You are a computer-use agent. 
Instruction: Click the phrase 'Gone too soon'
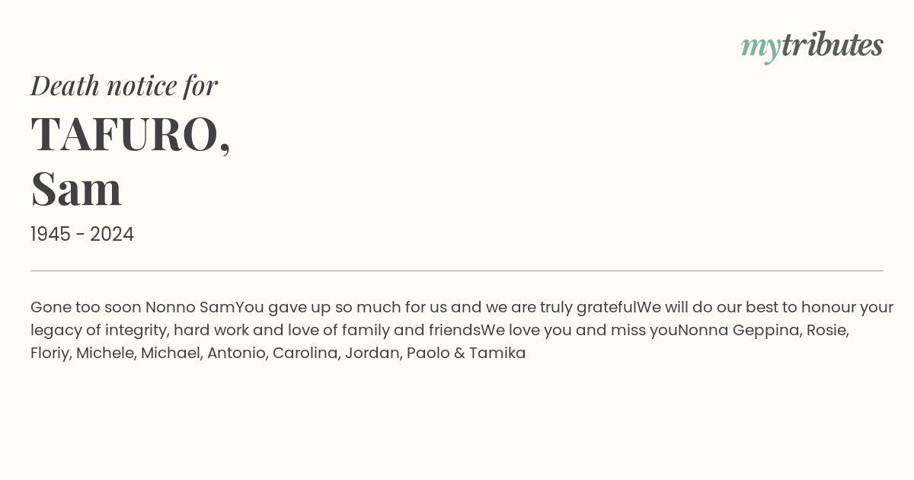[85, 308]
